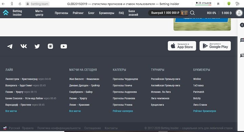Open Рейтинг menu item

coord(78,13)
